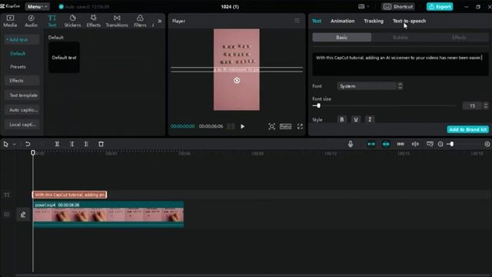Viewport: 492px width, 277px height.
Task: Switch to the Animation tab
Action: click(342, 21)
